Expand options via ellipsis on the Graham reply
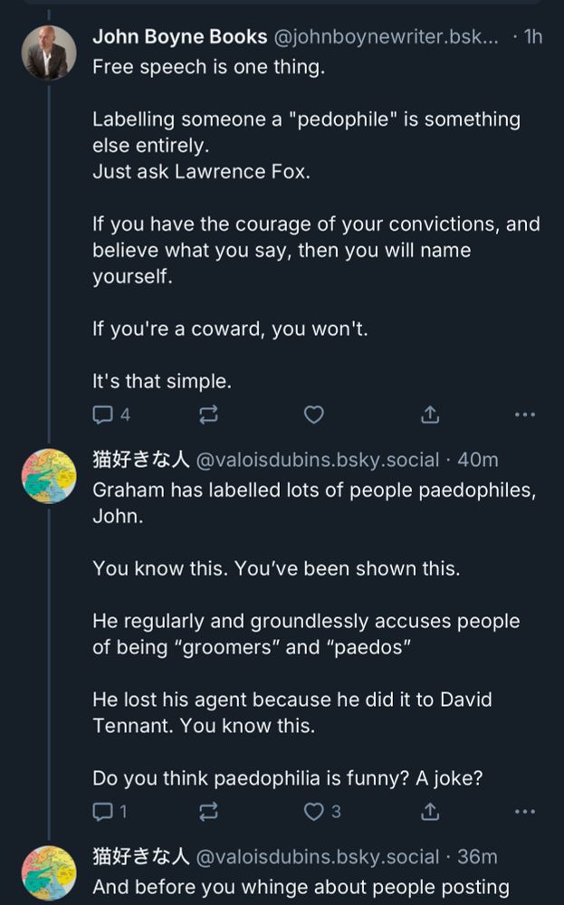Image resolution: width=564 pixels, height=905 pixels. (523, 813)
